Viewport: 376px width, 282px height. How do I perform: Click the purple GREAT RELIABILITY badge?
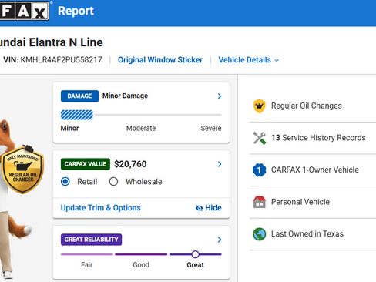(91, 240)
